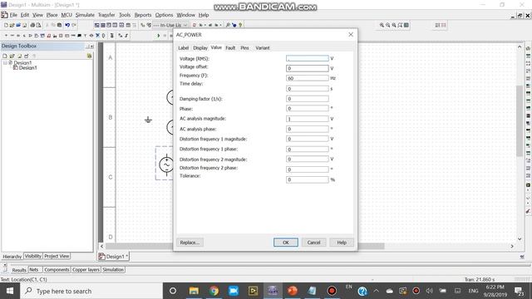The image size is (532, 299).
Task: Click the Zoom Out magnifier icon
Action: tap(388, 25)
